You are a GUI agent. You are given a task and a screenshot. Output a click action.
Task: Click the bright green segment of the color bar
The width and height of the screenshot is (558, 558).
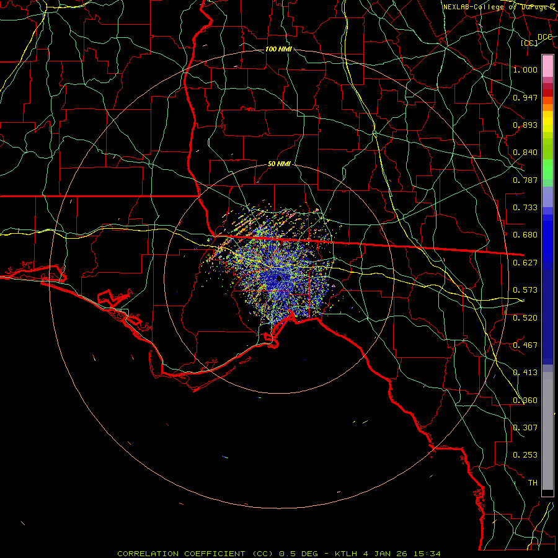(547, 169)
